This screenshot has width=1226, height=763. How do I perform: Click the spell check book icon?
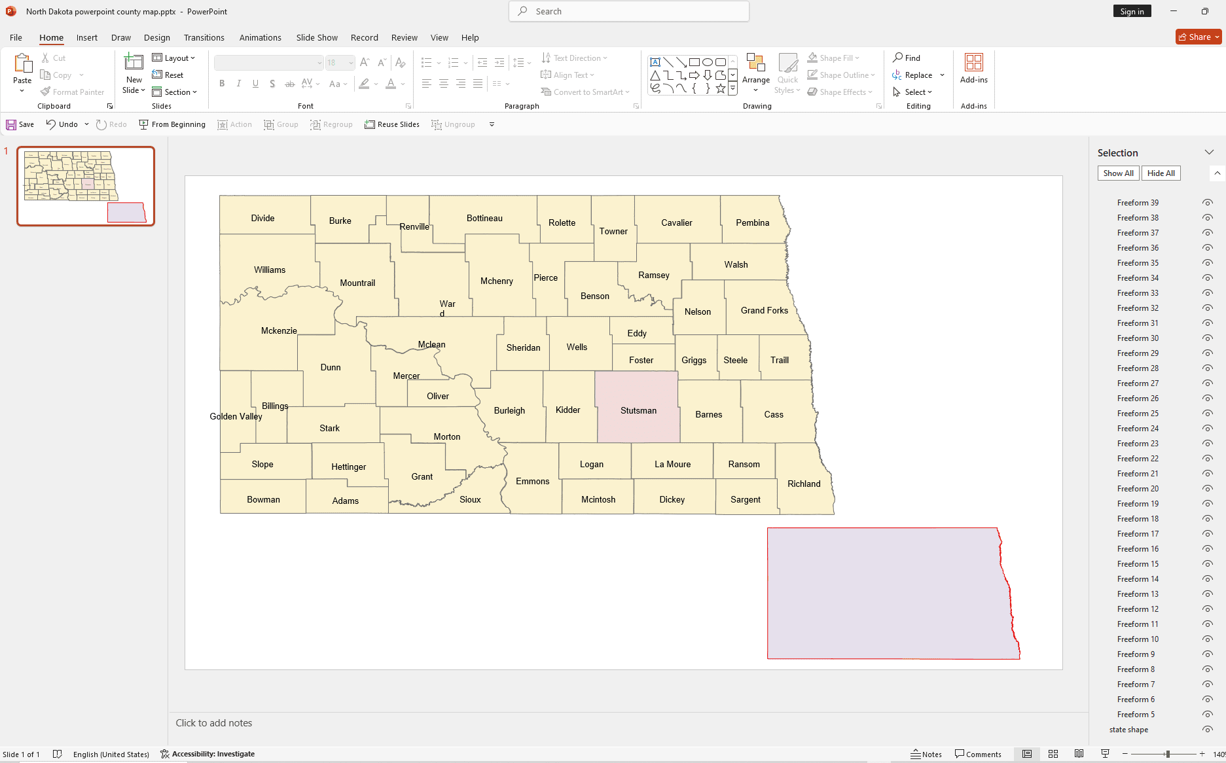click(x=57, y=754)
